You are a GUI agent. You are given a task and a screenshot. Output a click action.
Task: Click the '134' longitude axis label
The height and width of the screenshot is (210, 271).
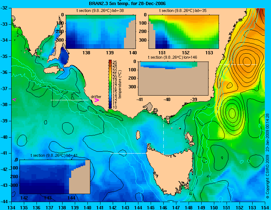(12, 207)
